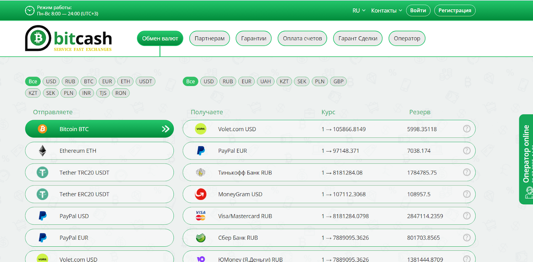
Task: Click the bitcash logo icon
Action: click(x=38, y=38)
